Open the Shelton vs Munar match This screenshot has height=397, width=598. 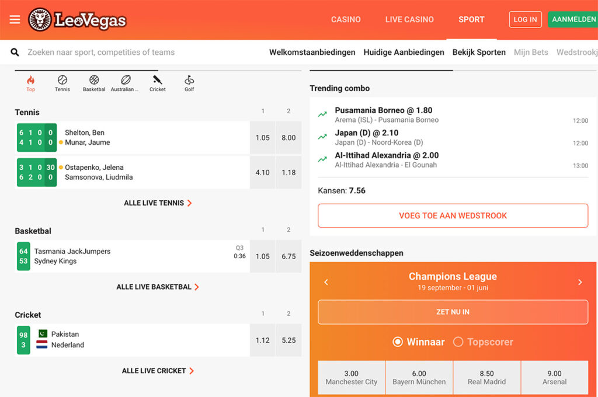pyautogui.click(x=132, y=138)
